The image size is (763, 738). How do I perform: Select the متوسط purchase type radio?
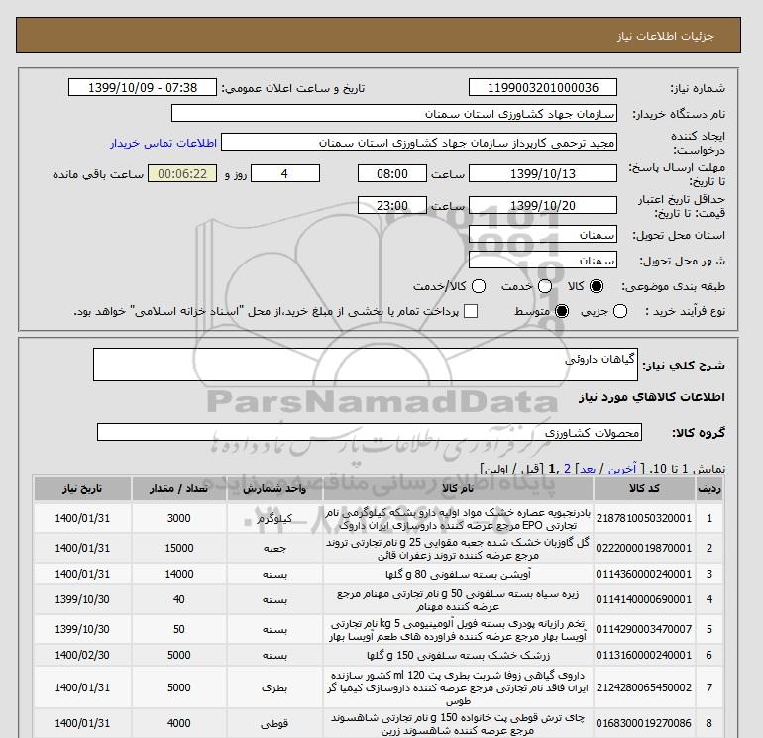click(562, 311)
